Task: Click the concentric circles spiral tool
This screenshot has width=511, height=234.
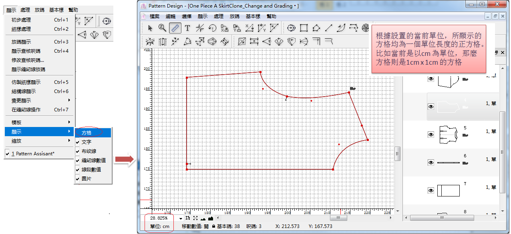Action: pos(365,28)
